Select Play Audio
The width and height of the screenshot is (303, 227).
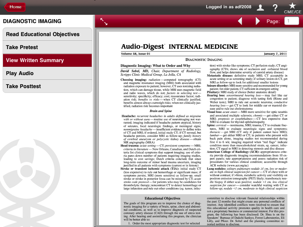pos(47,73)
